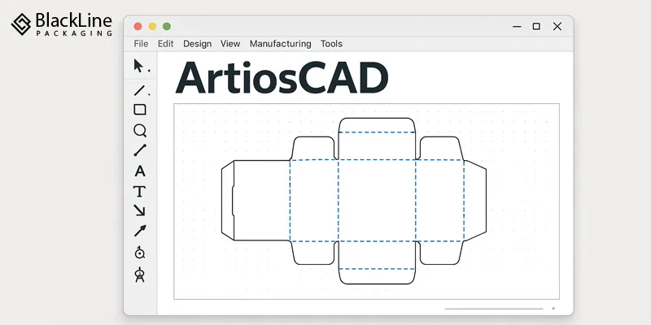Click the top flap of the dieline
The height and width of the screenshot is (325, 651).
pos(377,125)
